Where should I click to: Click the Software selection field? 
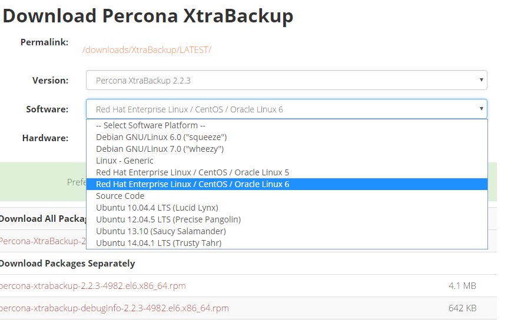pos(287,109)
